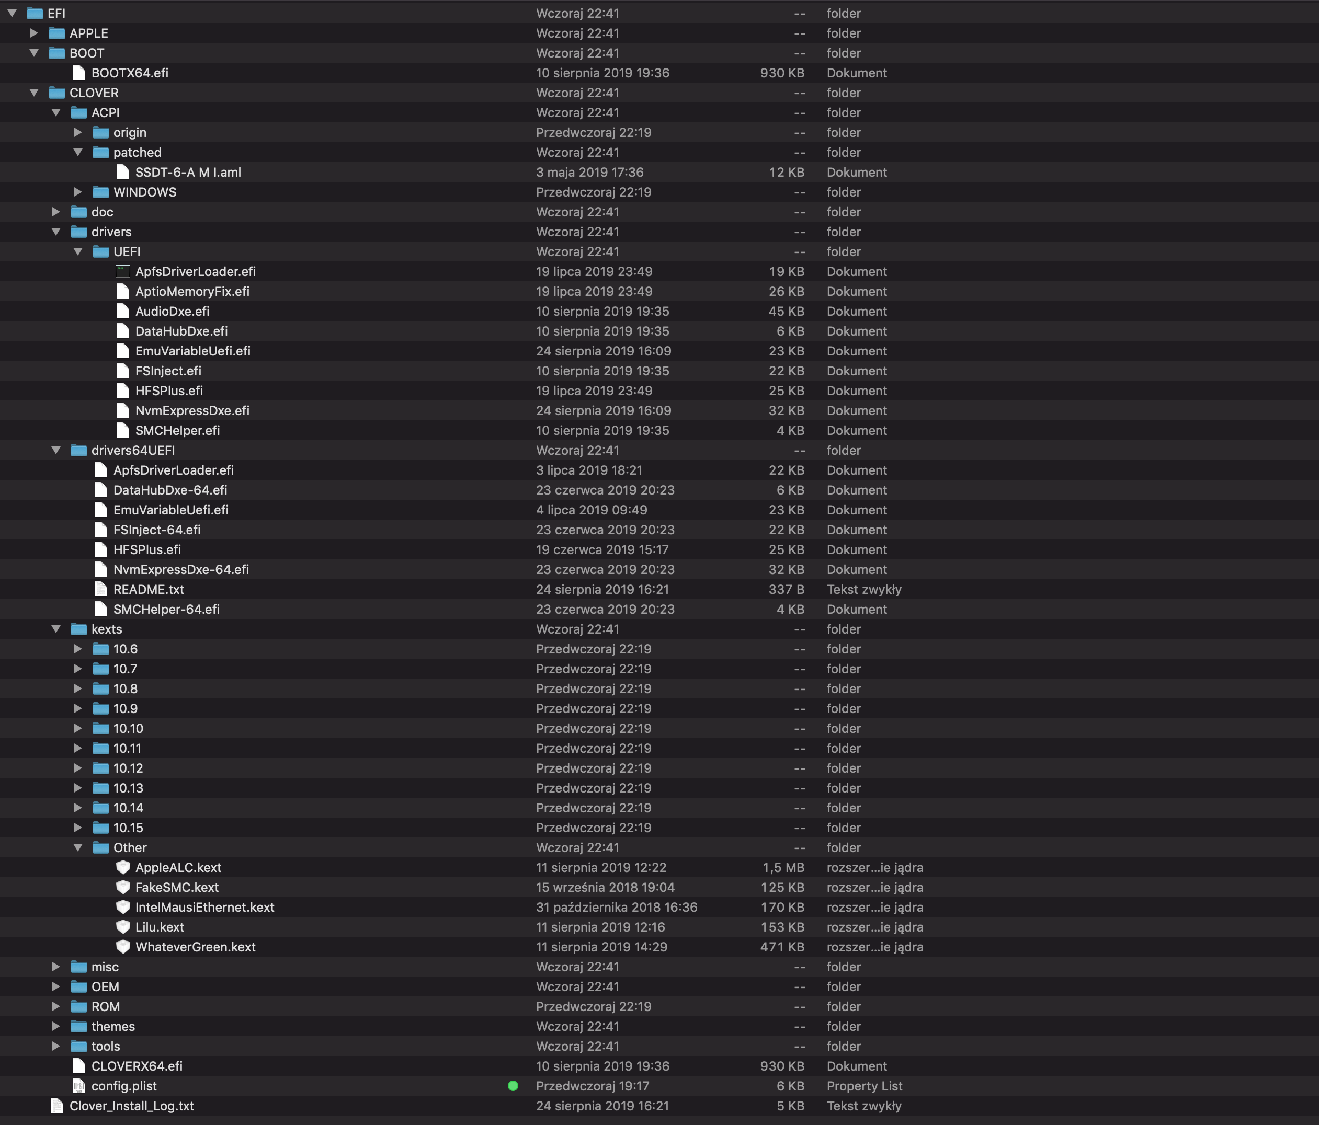Image resolution: width=1319 pixels, height=1125 pixels.
Task: Click the SSDT-6-A M I.aml file icon
Action: [x=123, y=172]
